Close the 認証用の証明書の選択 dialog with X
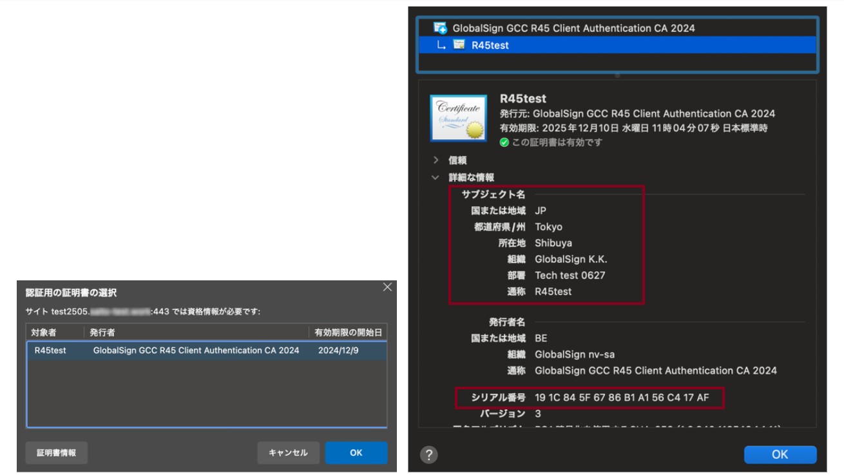The width and height of the screenshot is (844, 475). (387, 287)
